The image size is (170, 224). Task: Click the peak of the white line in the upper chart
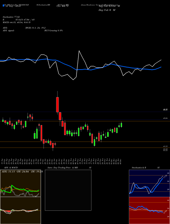(x=79, y=51)
